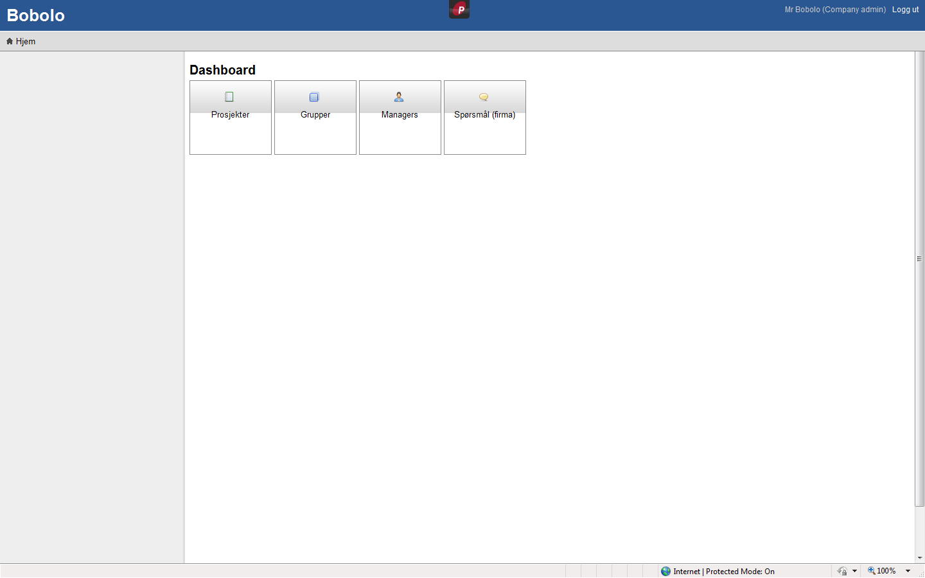Click the privacy padlock icon in status bar
Viewport: 925px width, 578px height.
[842, 571]
